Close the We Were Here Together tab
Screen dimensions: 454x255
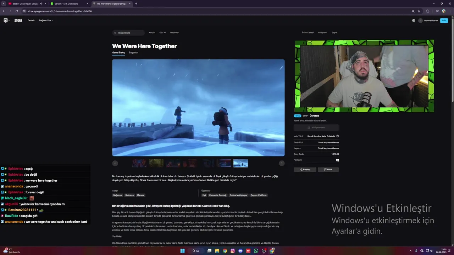[x=130, y=4]
